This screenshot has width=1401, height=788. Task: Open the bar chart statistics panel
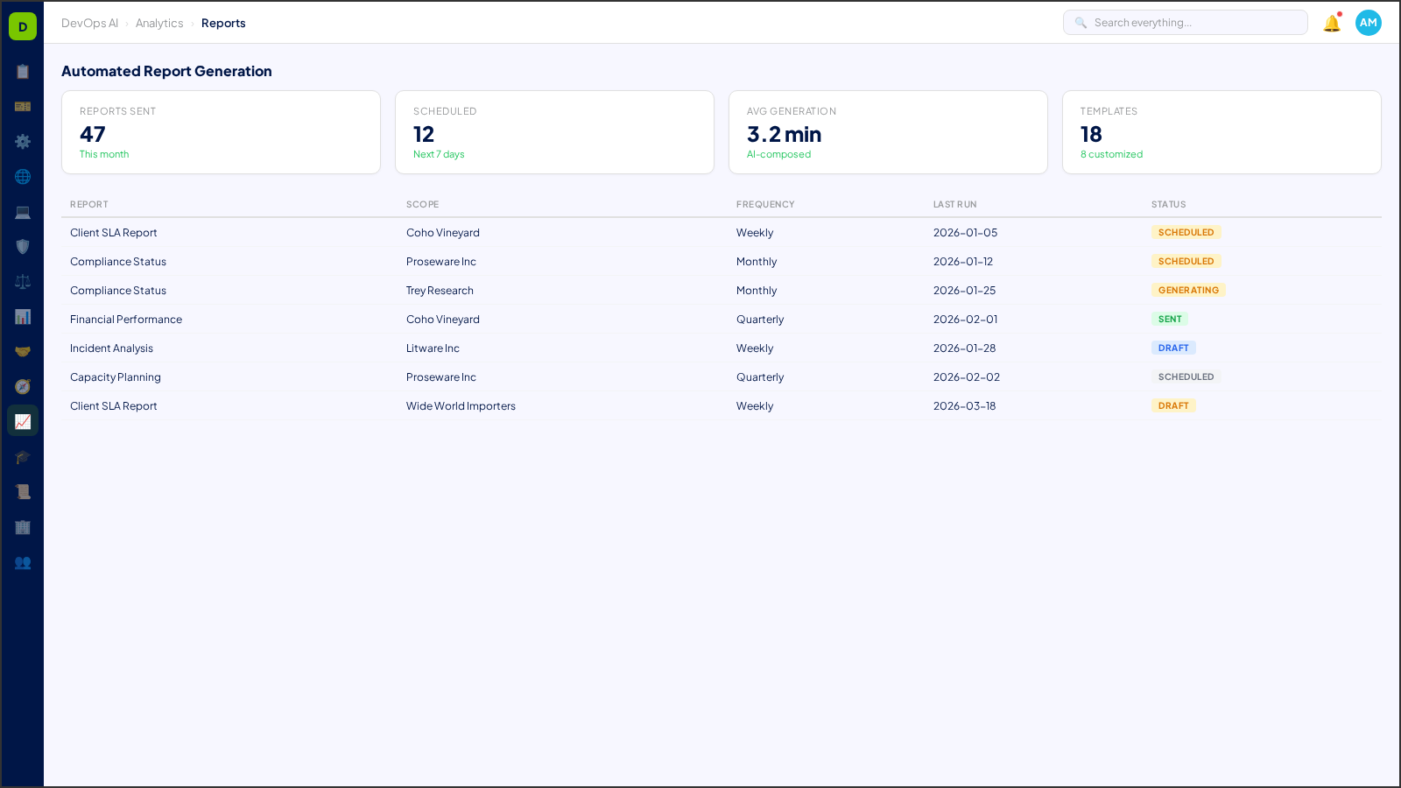click(x=23, y=316)
